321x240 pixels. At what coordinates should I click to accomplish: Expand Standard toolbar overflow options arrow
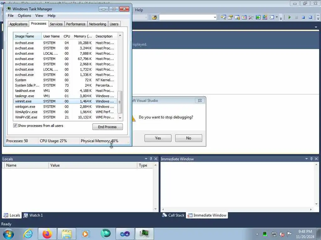pos(281,18)
